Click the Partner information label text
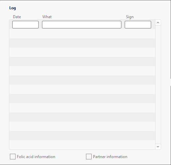 tap(110, 157)
